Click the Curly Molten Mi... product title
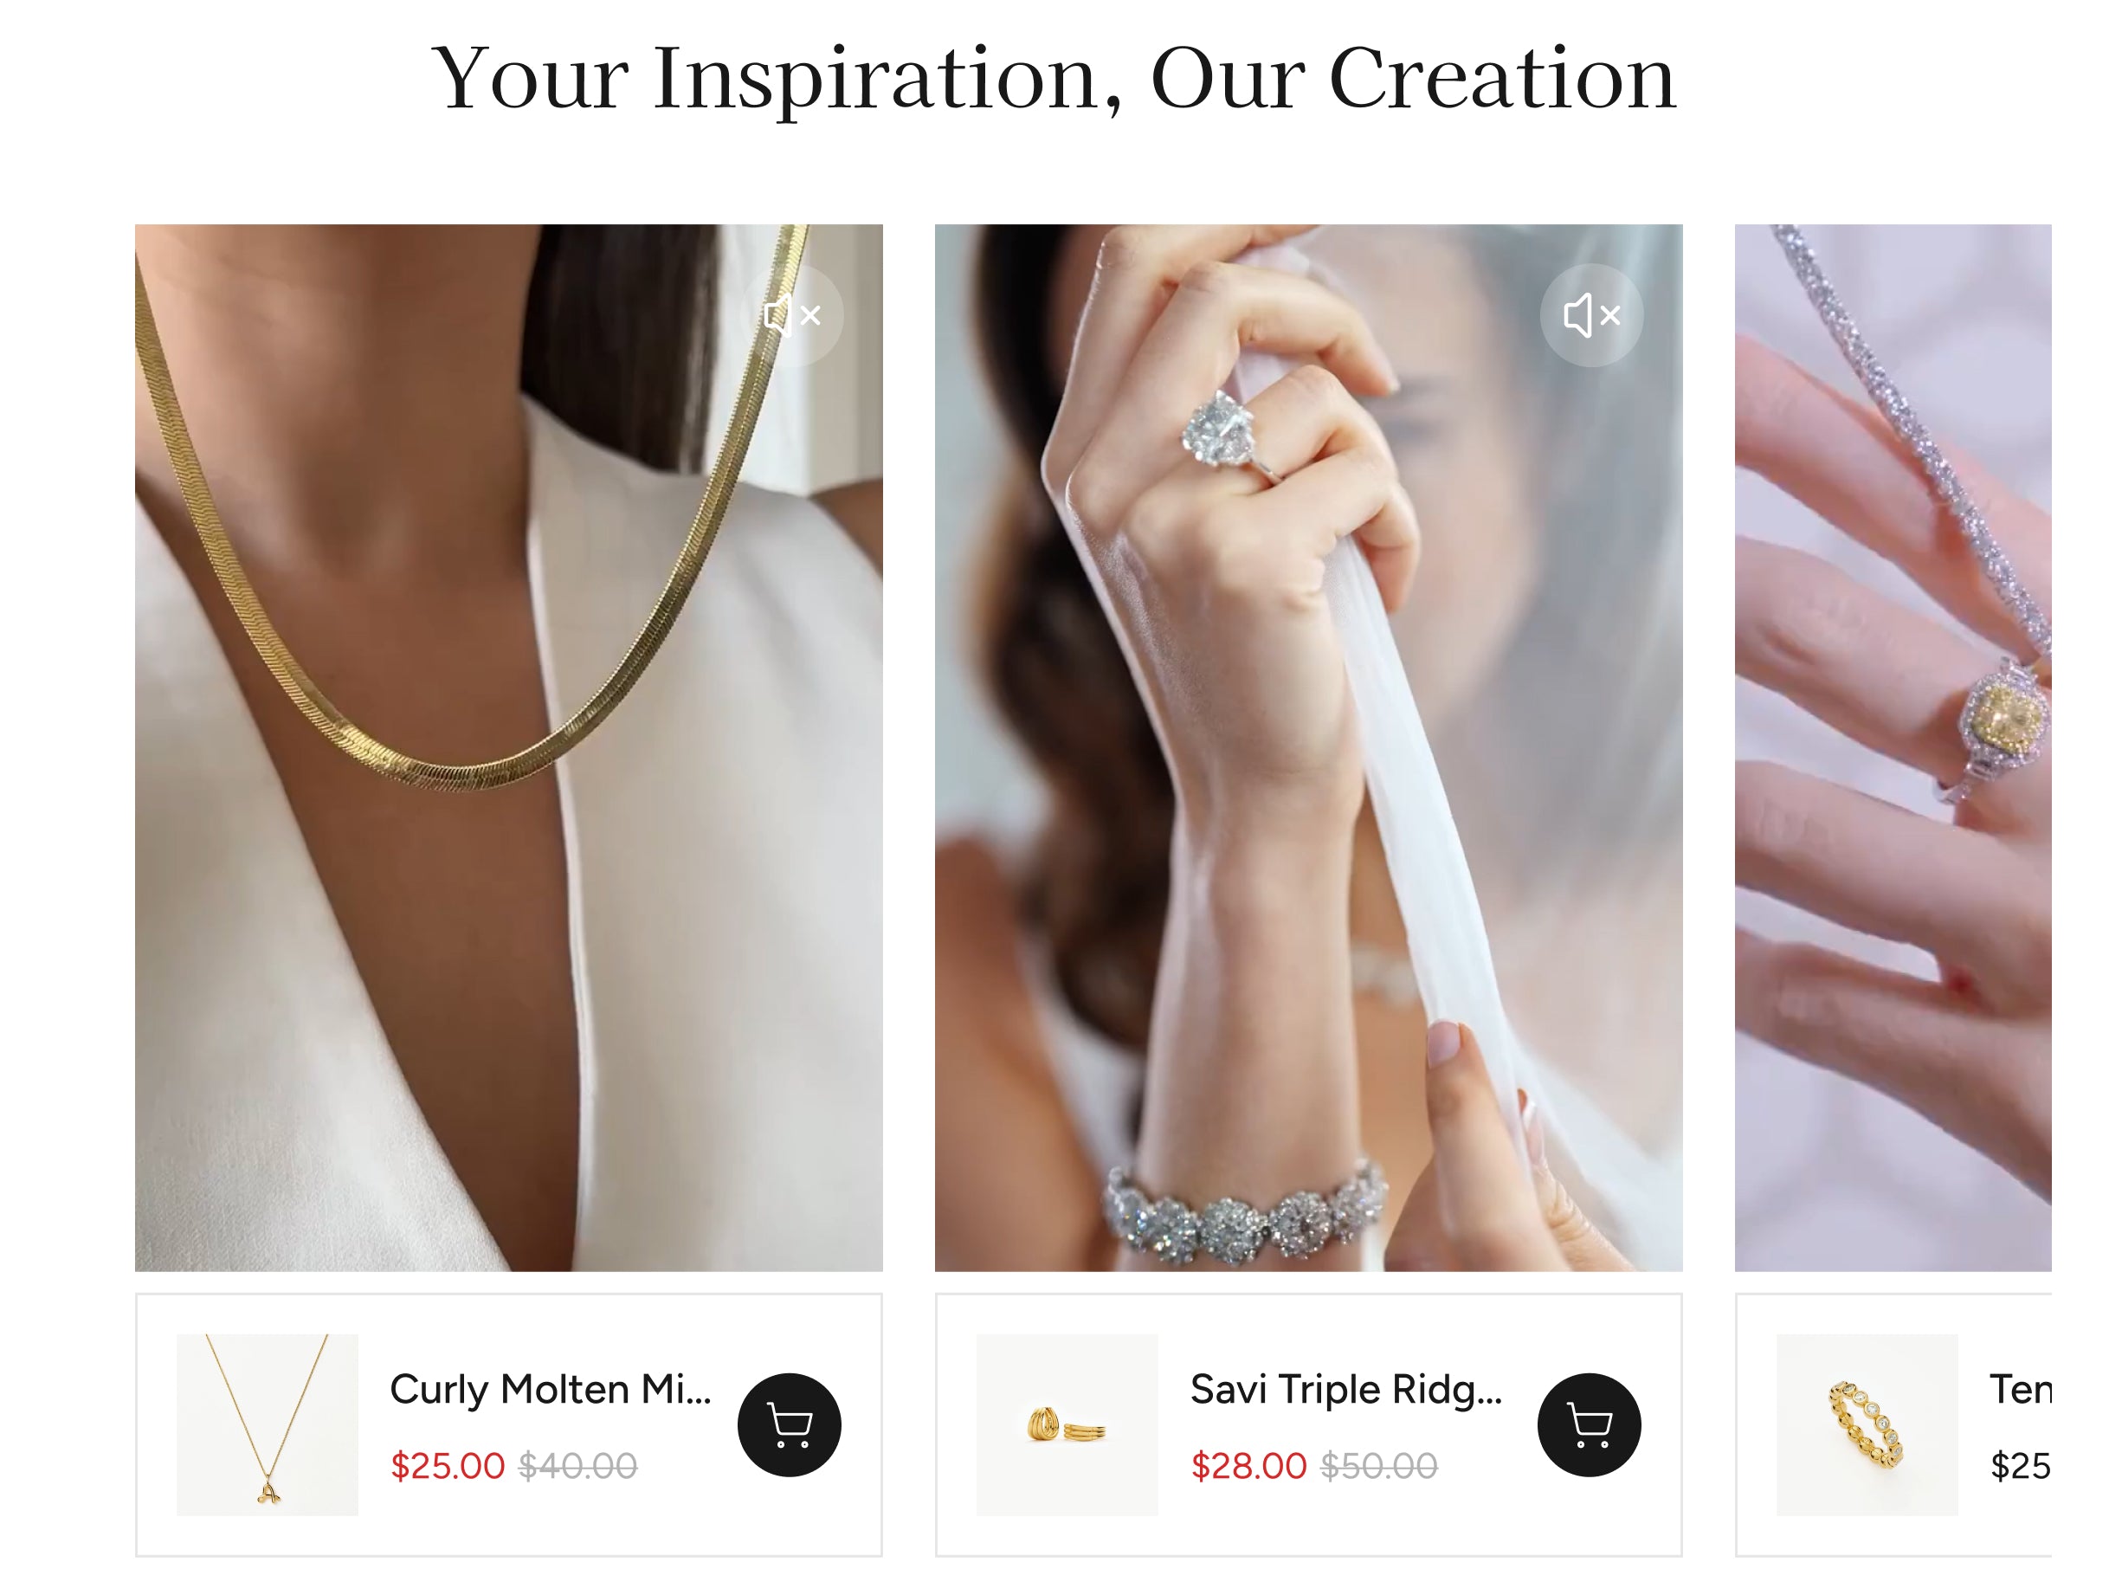The height and width of the screenshot is (1582, 2109). coord(551,1390)
